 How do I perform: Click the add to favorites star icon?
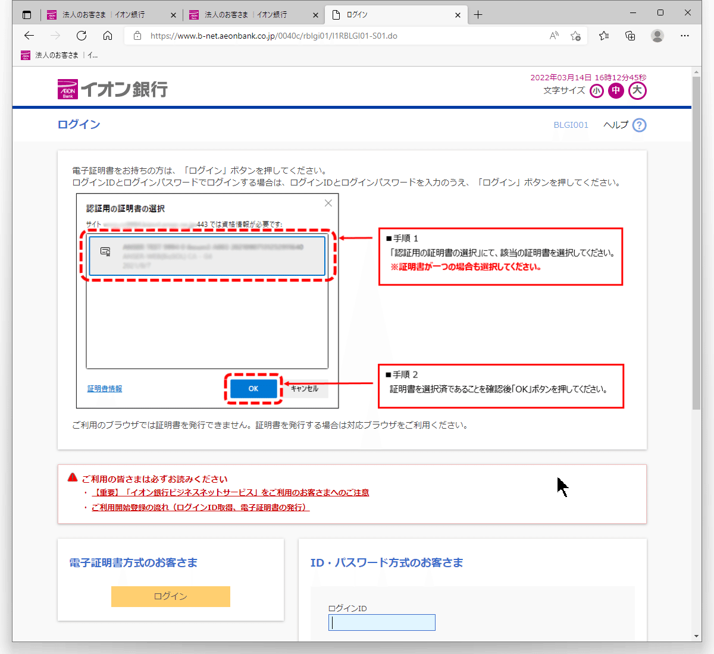click(x=575, y=36)
